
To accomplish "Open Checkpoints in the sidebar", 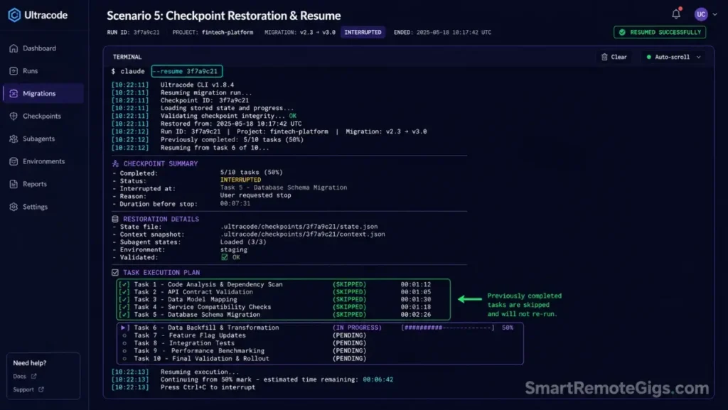I will 43,116.
